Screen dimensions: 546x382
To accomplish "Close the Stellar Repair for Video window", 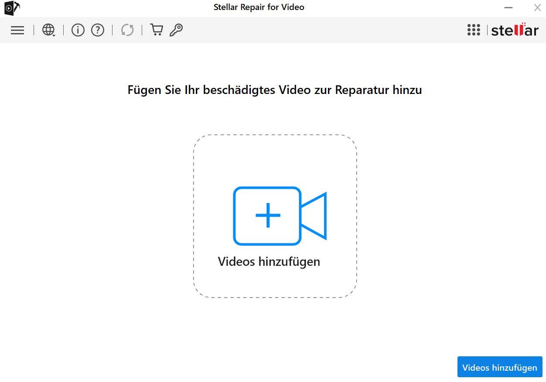I will (x=537, y=7).
